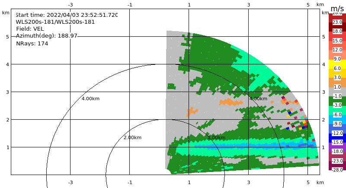Click the -6.0 colorbar label

337,115
